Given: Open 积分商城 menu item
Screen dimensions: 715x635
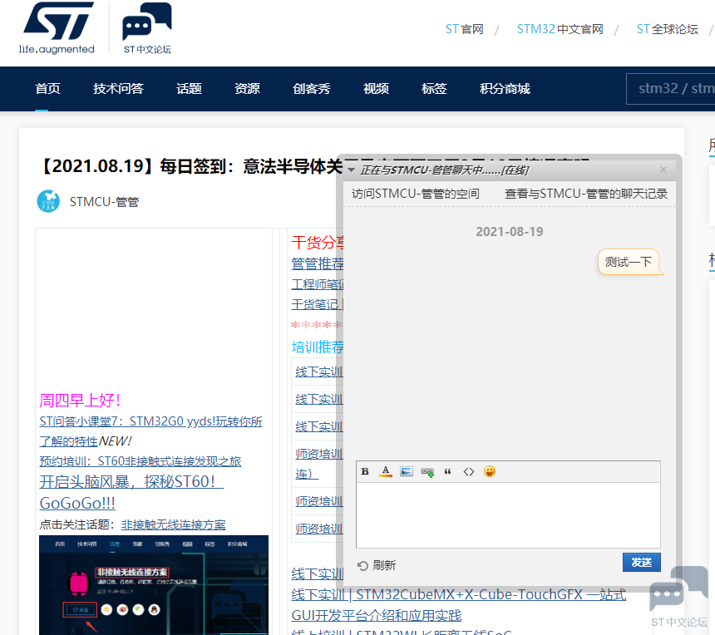Looking at the screenshot, I should [x=505, y=88].
